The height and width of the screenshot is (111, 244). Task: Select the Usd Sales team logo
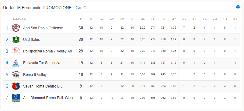[16, 39]
